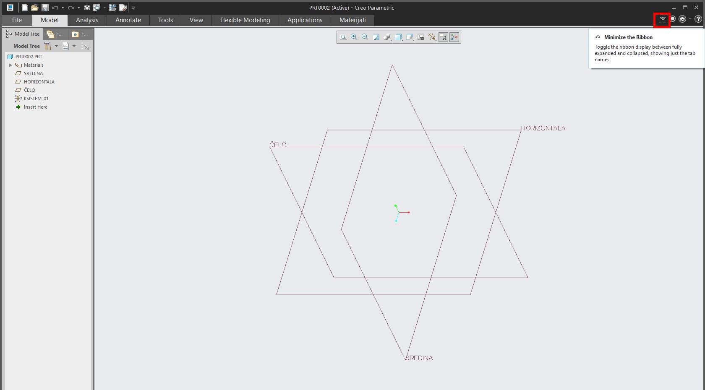The width and height of the screenshot is (705, 390).
Task: Click the HORIZONTALA label in graphics area
Action: pyautogui.click(x=543, y=128)
